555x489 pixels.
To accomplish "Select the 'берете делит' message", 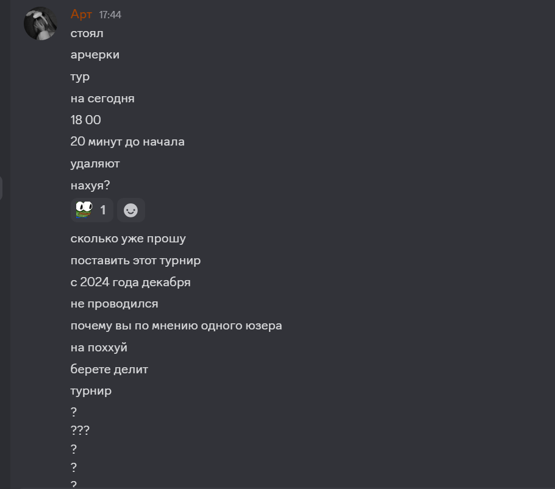I will [x=109, y=370].
